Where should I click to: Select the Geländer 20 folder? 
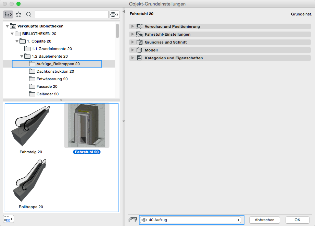tap(47, 94)
